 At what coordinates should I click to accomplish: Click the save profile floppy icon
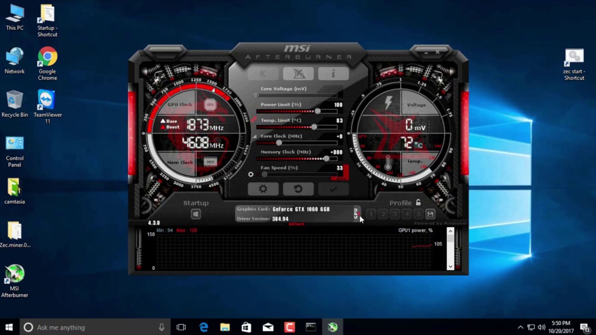click(430, 214)
